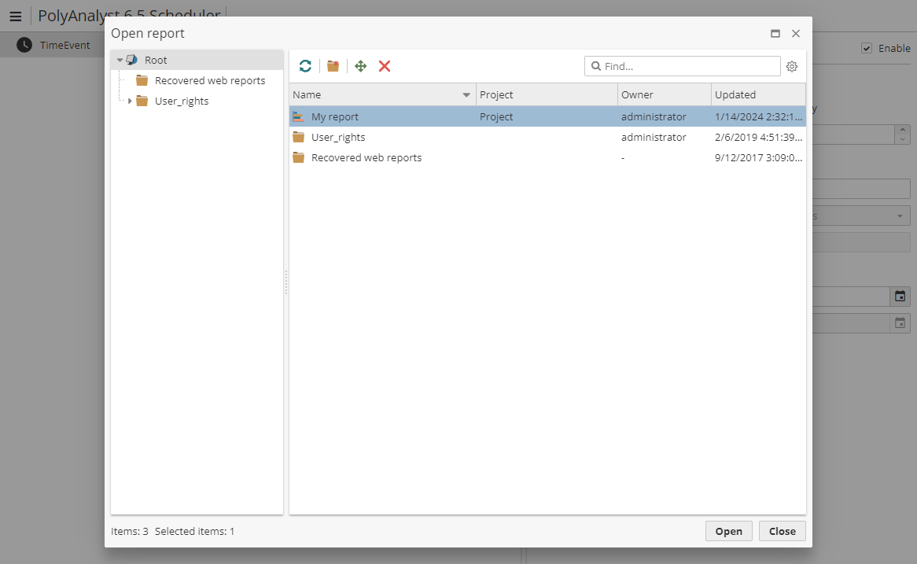Create a new folder with the toolbar icon
917x564 pixels.
[x=333, y=66]
